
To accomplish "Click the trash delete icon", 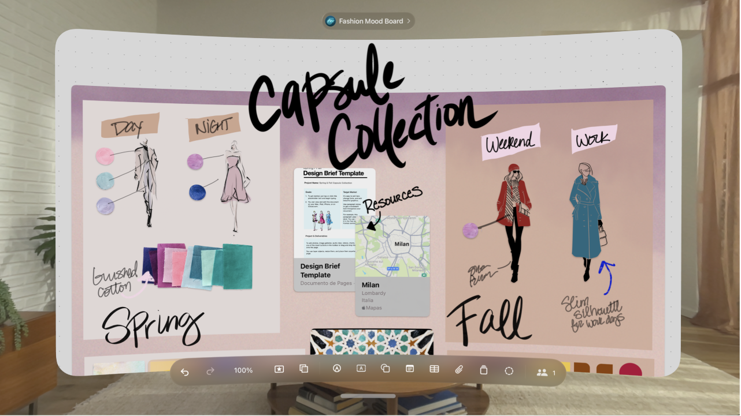I will pyautogui.click(x=484, y=370).
